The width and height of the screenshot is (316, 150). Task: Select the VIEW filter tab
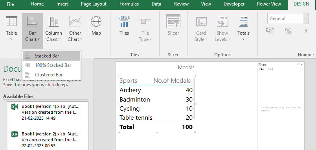[x=261, y=69]
